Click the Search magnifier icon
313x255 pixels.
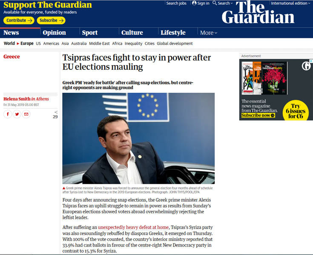pos(215,3)
